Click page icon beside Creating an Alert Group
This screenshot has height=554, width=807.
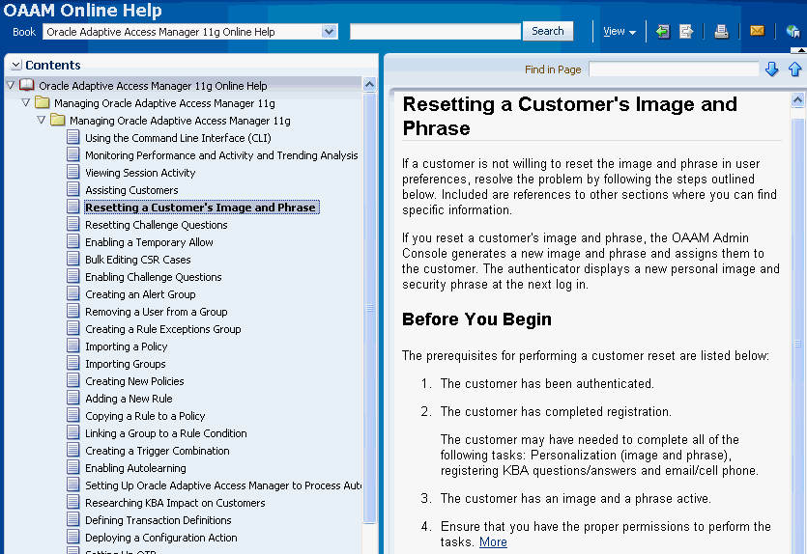pos(73,294)
